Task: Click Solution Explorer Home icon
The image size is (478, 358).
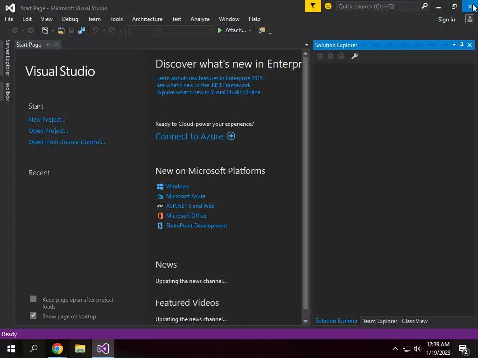Action: (x=341, y=56)
